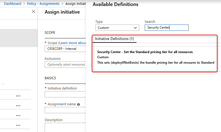Select the Initiative Definitions (1) tab
The width and height of the screenshot is (221, 132).
point(114,39)
